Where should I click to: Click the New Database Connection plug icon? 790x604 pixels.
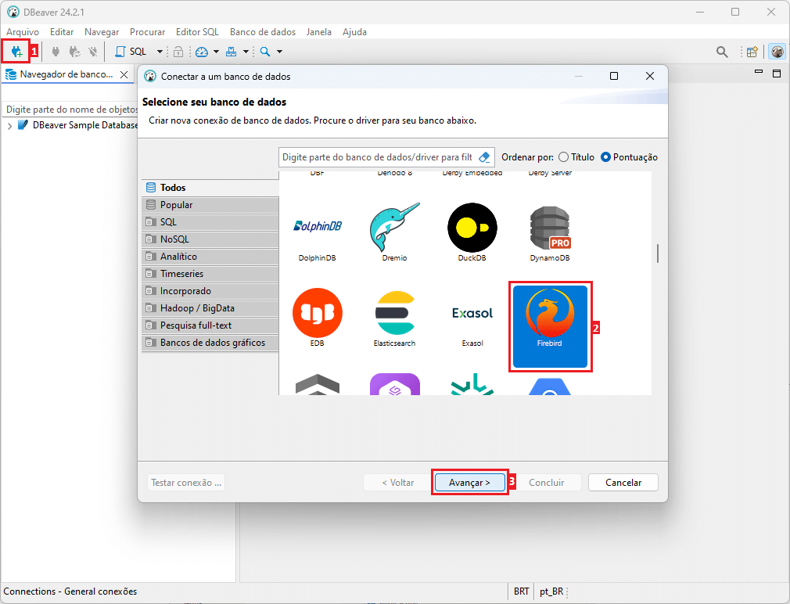tap(16, 52)
